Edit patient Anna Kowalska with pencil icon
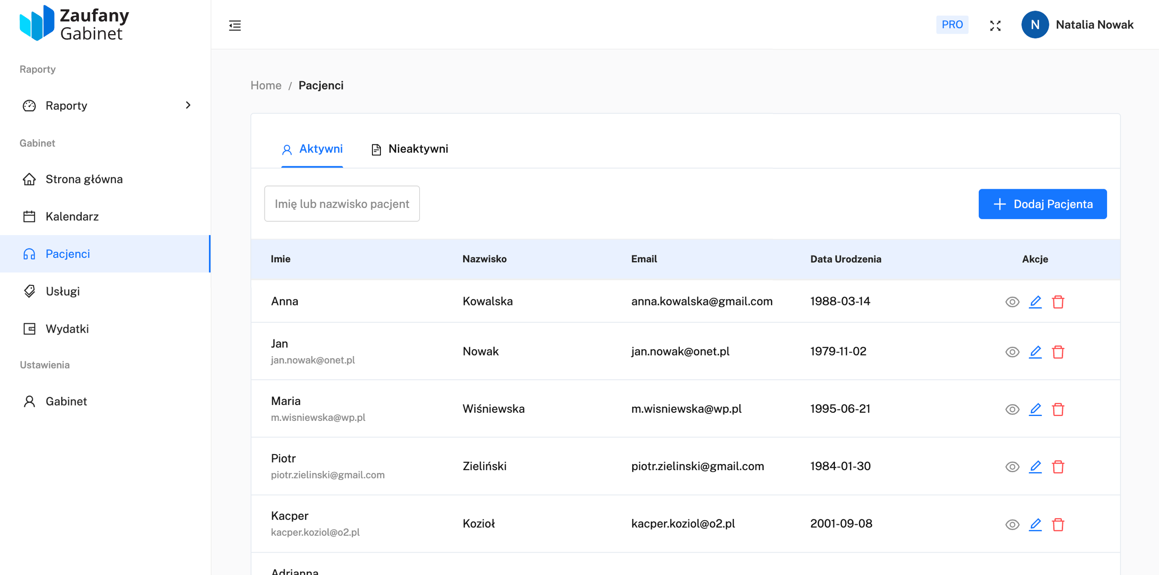The height and width of the screenshot is (575, 1159). (1035, 302)
